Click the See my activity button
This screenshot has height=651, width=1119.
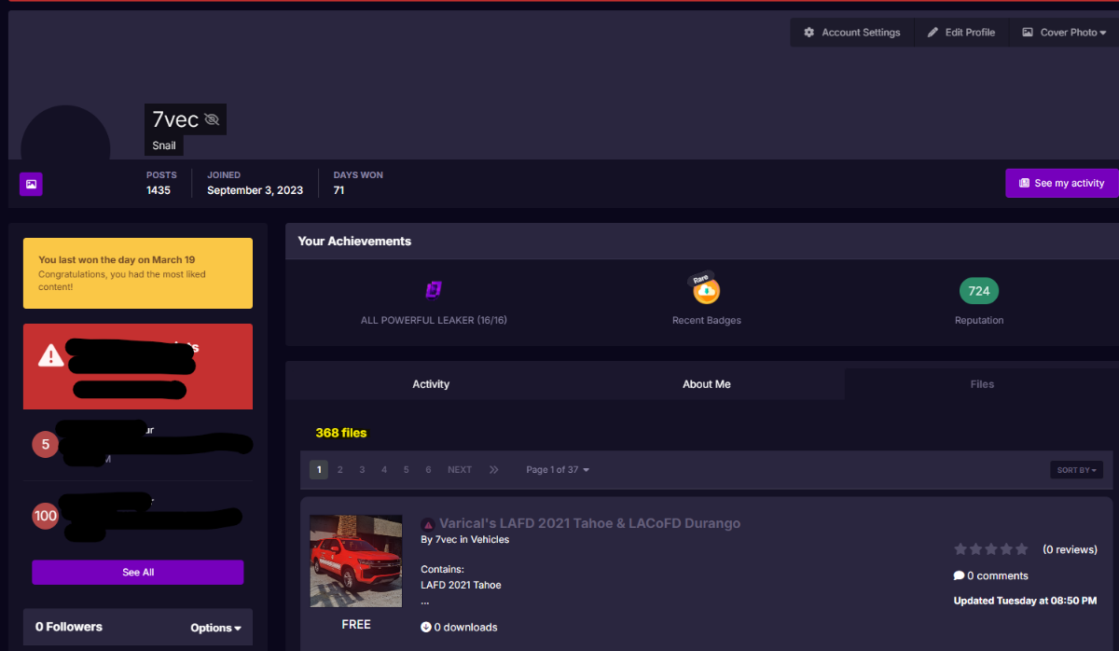tap(1061, 184)
